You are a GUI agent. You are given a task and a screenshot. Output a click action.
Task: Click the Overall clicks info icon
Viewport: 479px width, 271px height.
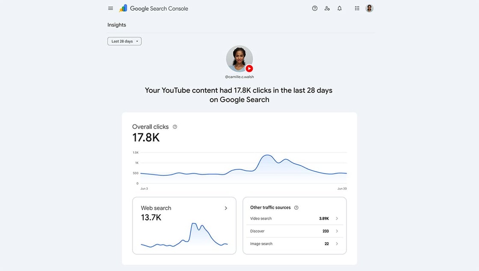[x=175, y=127]
